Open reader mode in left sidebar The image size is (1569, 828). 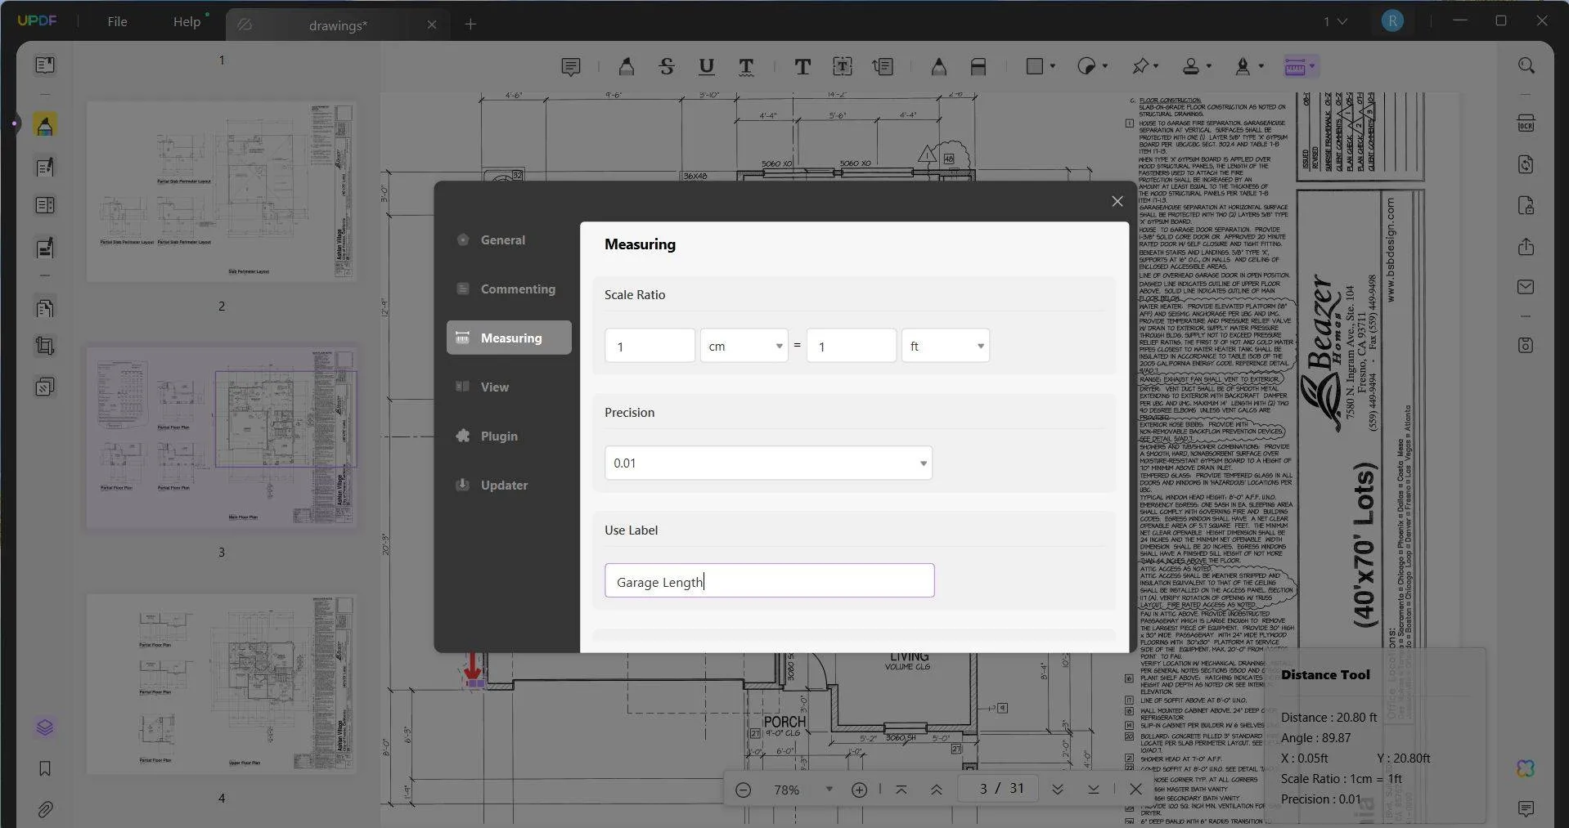(45, 65)
